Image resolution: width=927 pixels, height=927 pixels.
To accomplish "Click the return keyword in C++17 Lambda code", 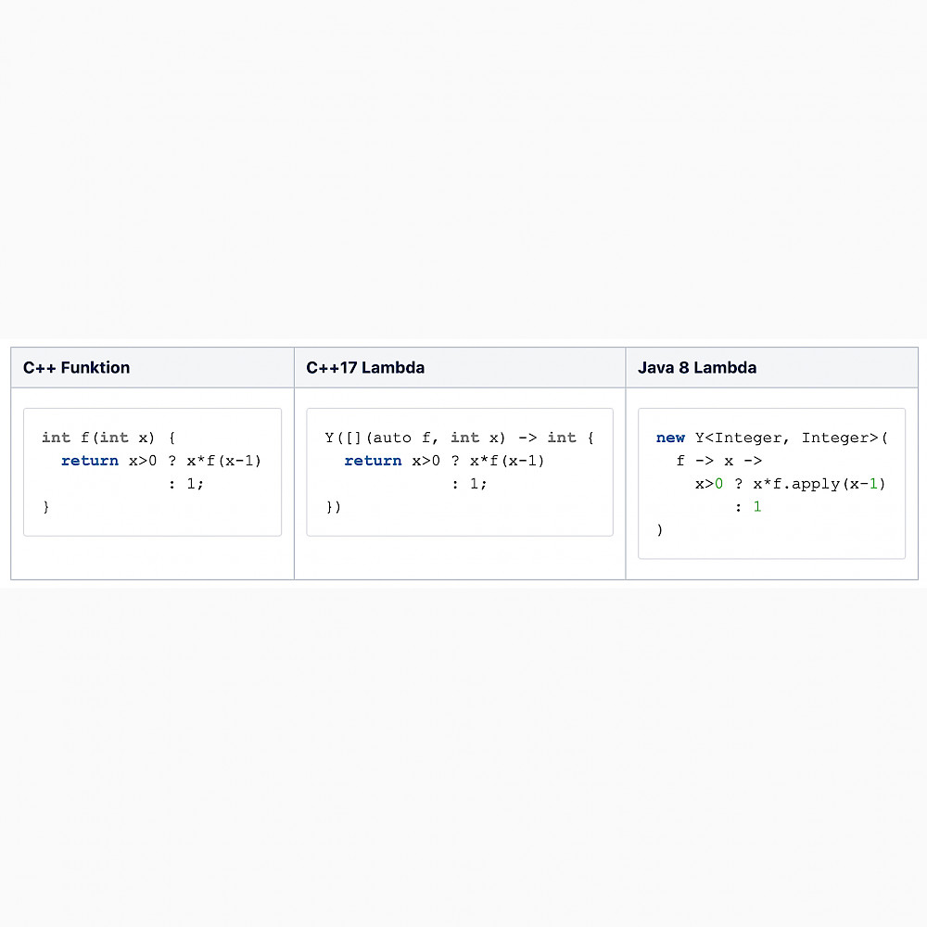I will click(373, 461).
